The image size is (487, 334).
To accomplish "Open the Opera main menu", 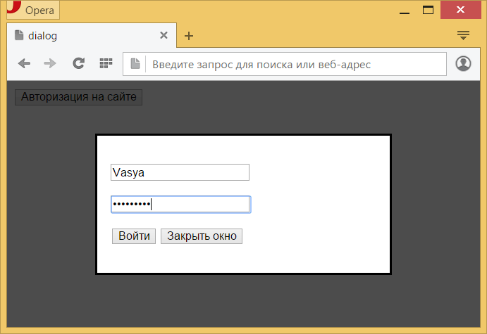I will click(x=32, y=11).
